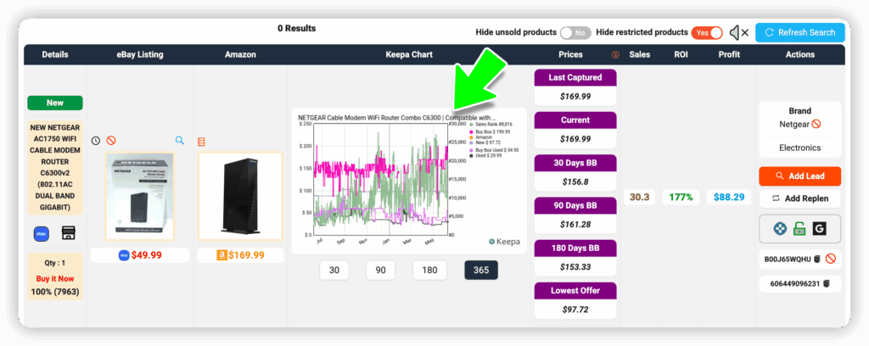Click the Buy it Now label
Screen dimensions: 869x346
(x=55, y=278)
